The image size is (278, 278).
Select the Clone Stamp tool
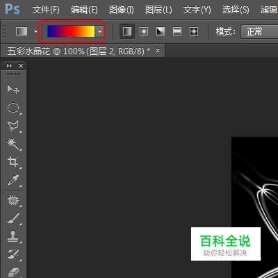click(x=13, y=236)
